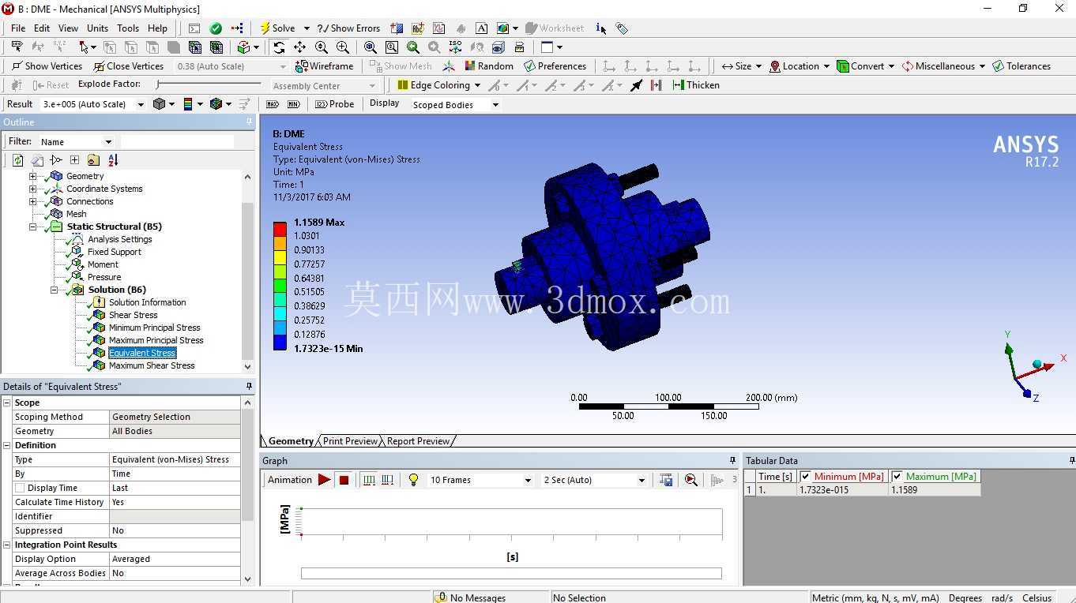This screenshot has width=1076, height=603.
Task: Expand the Geometry tree node
Action: click(32, 176)
